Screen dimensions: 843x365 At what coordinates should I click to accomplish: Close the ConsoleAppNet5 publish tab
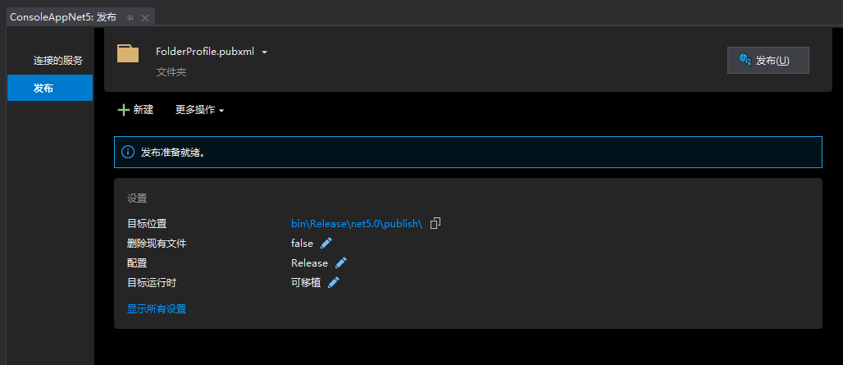[145, 17]
